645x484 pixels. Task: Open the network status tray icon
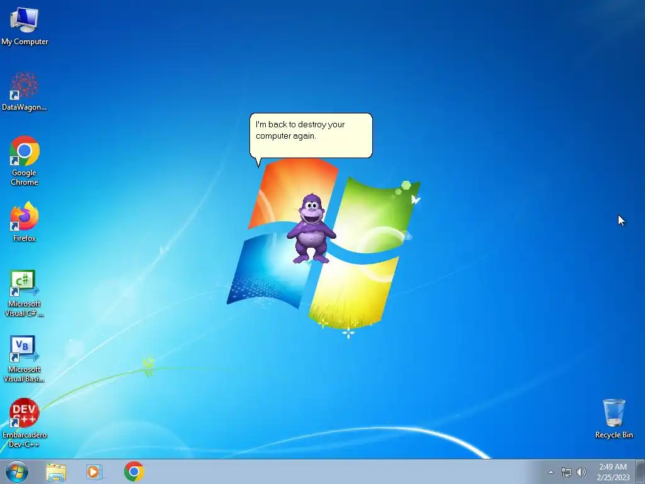click(x=566, y=473)
